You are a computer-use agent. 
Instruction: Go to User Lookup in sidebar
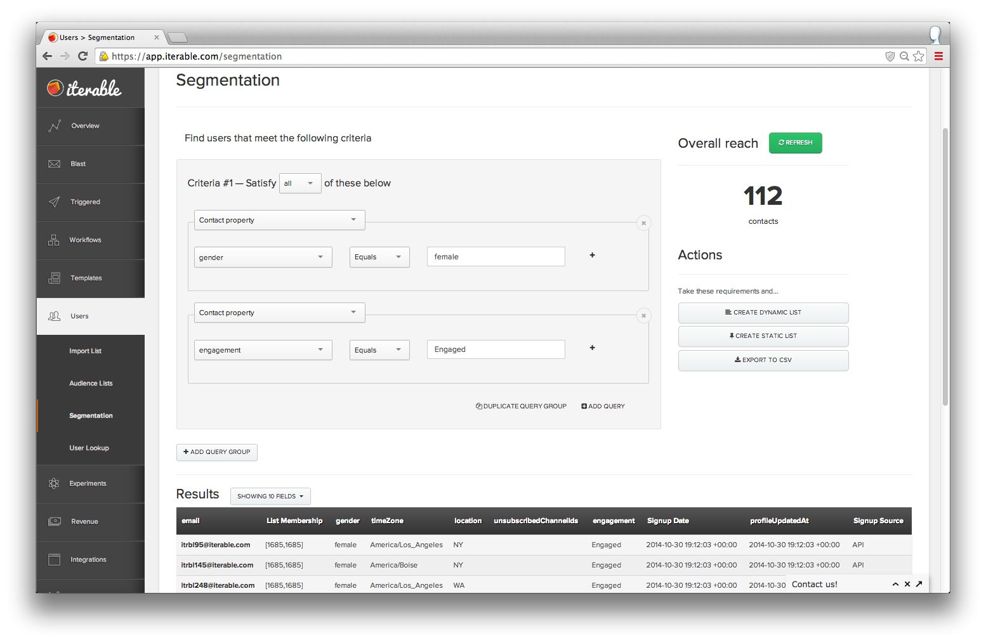click(x=89, y=448)
